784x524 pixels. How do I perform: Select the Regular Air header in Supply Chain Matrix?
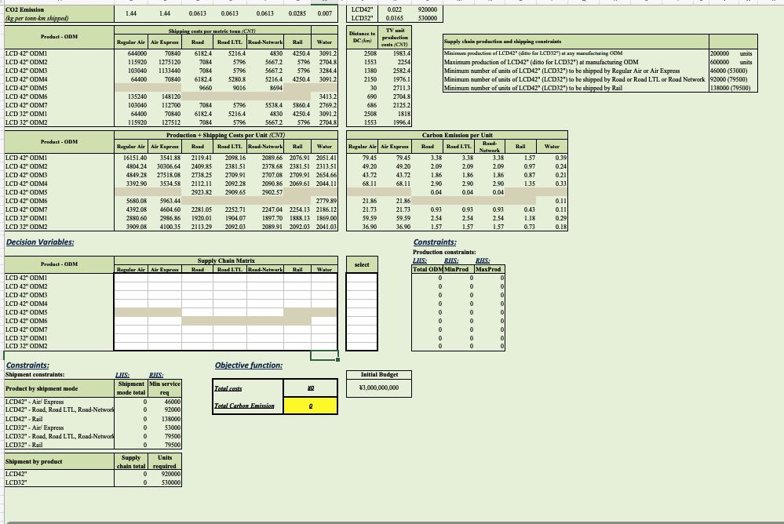point(129,269)
